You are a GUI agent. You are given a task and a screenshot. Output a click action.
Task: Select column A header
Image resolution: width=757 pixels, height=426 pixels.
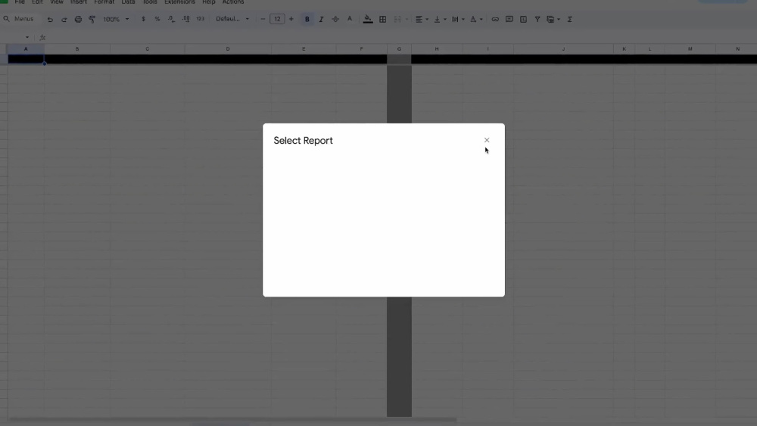(26, 48)
